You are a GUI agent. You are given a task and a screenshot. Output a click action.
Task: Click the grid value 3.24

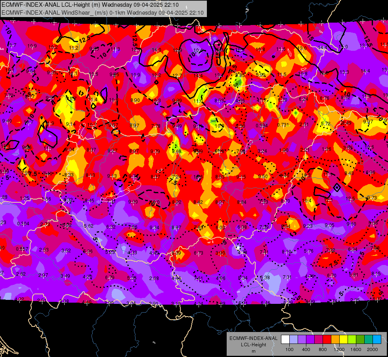pos(262,151)
